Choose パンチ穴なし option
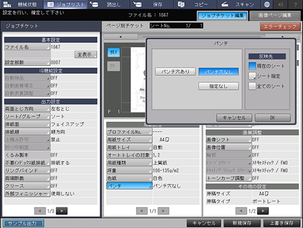 [219, 72]
